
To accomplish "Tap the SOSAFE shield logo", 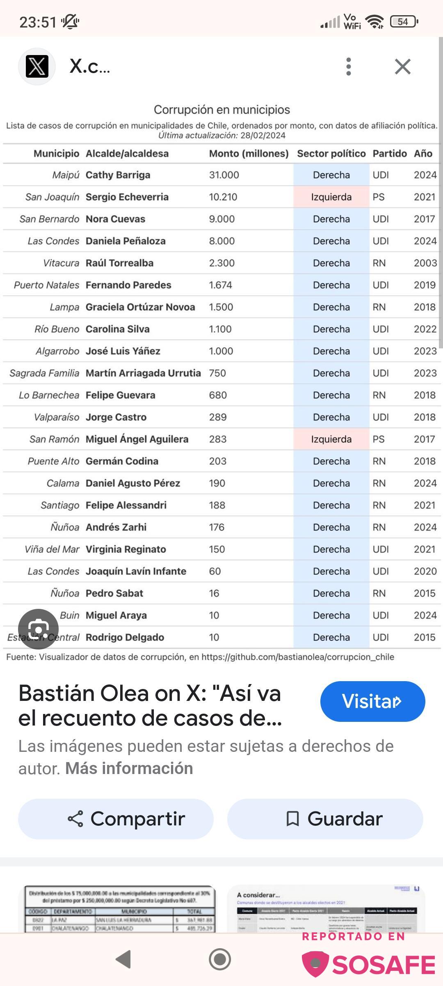I will pyautogui.click(x=315, y=963).
